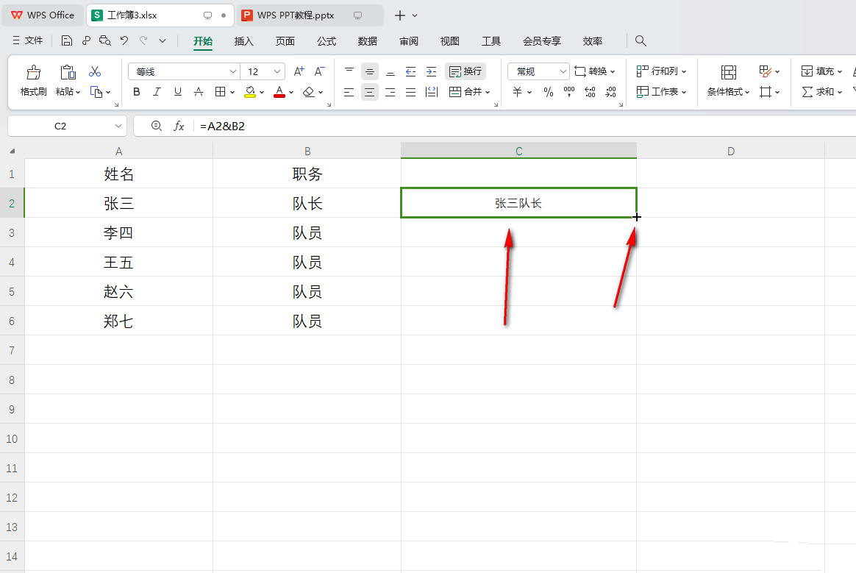856x573 pixels.
Task: Click the Increase font size icon
Action: click(299, 71)
